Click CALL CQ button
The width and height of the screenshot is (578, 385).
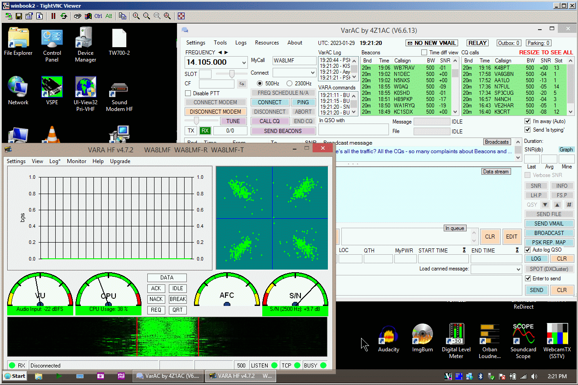coord(269,121)
